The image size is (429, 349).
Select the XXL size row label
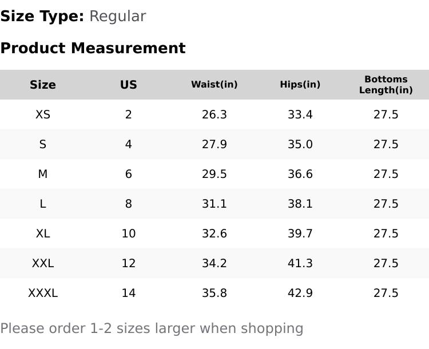pyautogui.click(x=43, y=263)
